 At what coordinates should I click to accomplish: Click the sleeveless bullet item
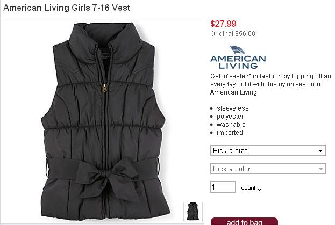pyautogui.click(x=233, y=108)
